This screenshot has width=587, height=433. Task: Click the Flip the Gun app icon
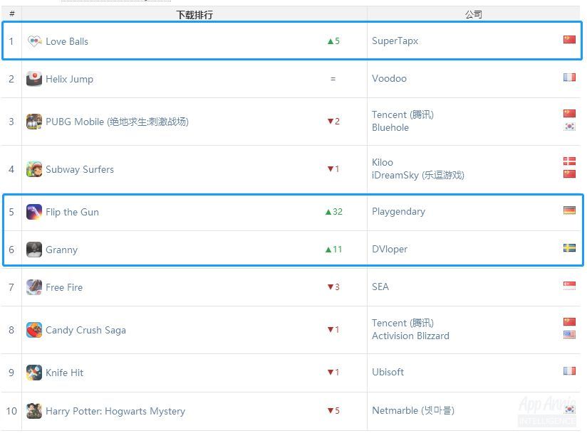click(x=34, y=212)
